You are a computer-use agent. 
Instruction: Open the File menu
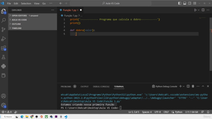[x=9, y=3]
